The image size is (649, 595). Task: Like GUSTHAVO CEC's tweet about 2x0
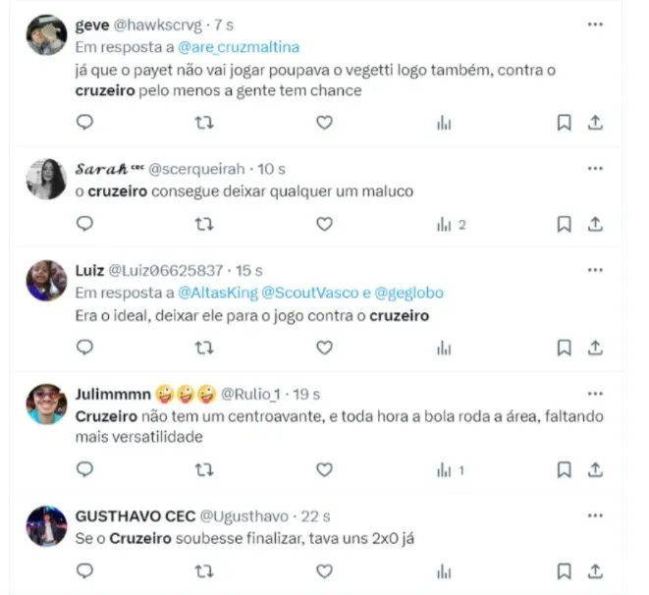coord(324,571)
